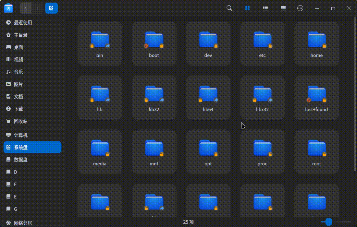Switch to detailed view mode
The height and width of the screenshot is (227, 357).
tap(283, 8)
